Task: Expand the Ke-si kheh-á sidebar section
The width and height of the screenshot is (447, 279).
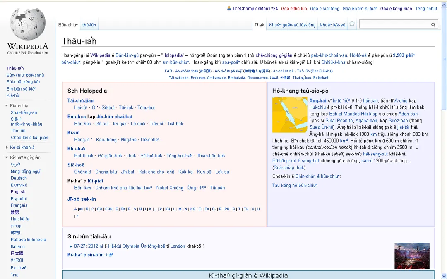Action: point(7,148)
